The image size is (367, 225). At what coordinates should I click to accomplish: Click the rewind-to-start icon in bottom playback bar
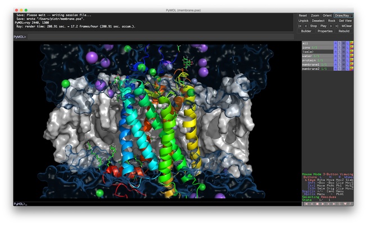306,204
